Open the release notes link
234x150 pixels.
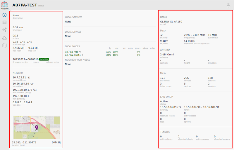(x=53, y=62)
